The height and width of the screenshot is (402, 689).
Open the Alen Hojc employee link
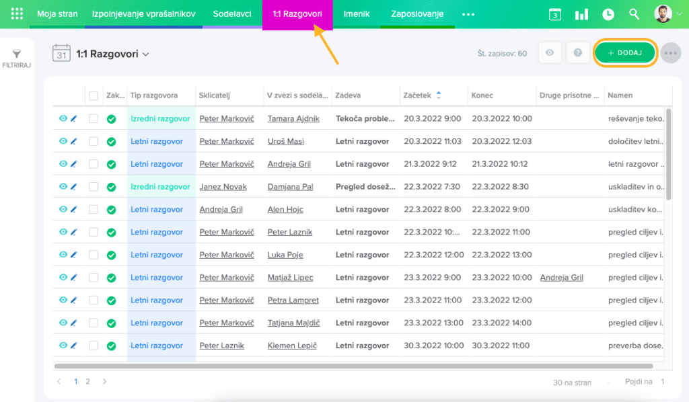pyautogui.click(x=285, y=210)
